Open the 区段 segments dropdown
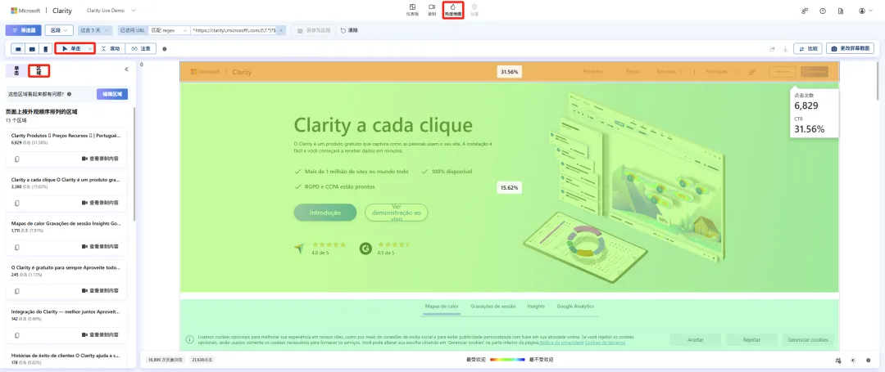The image size is (885, 372). click(x=59, y=30)
